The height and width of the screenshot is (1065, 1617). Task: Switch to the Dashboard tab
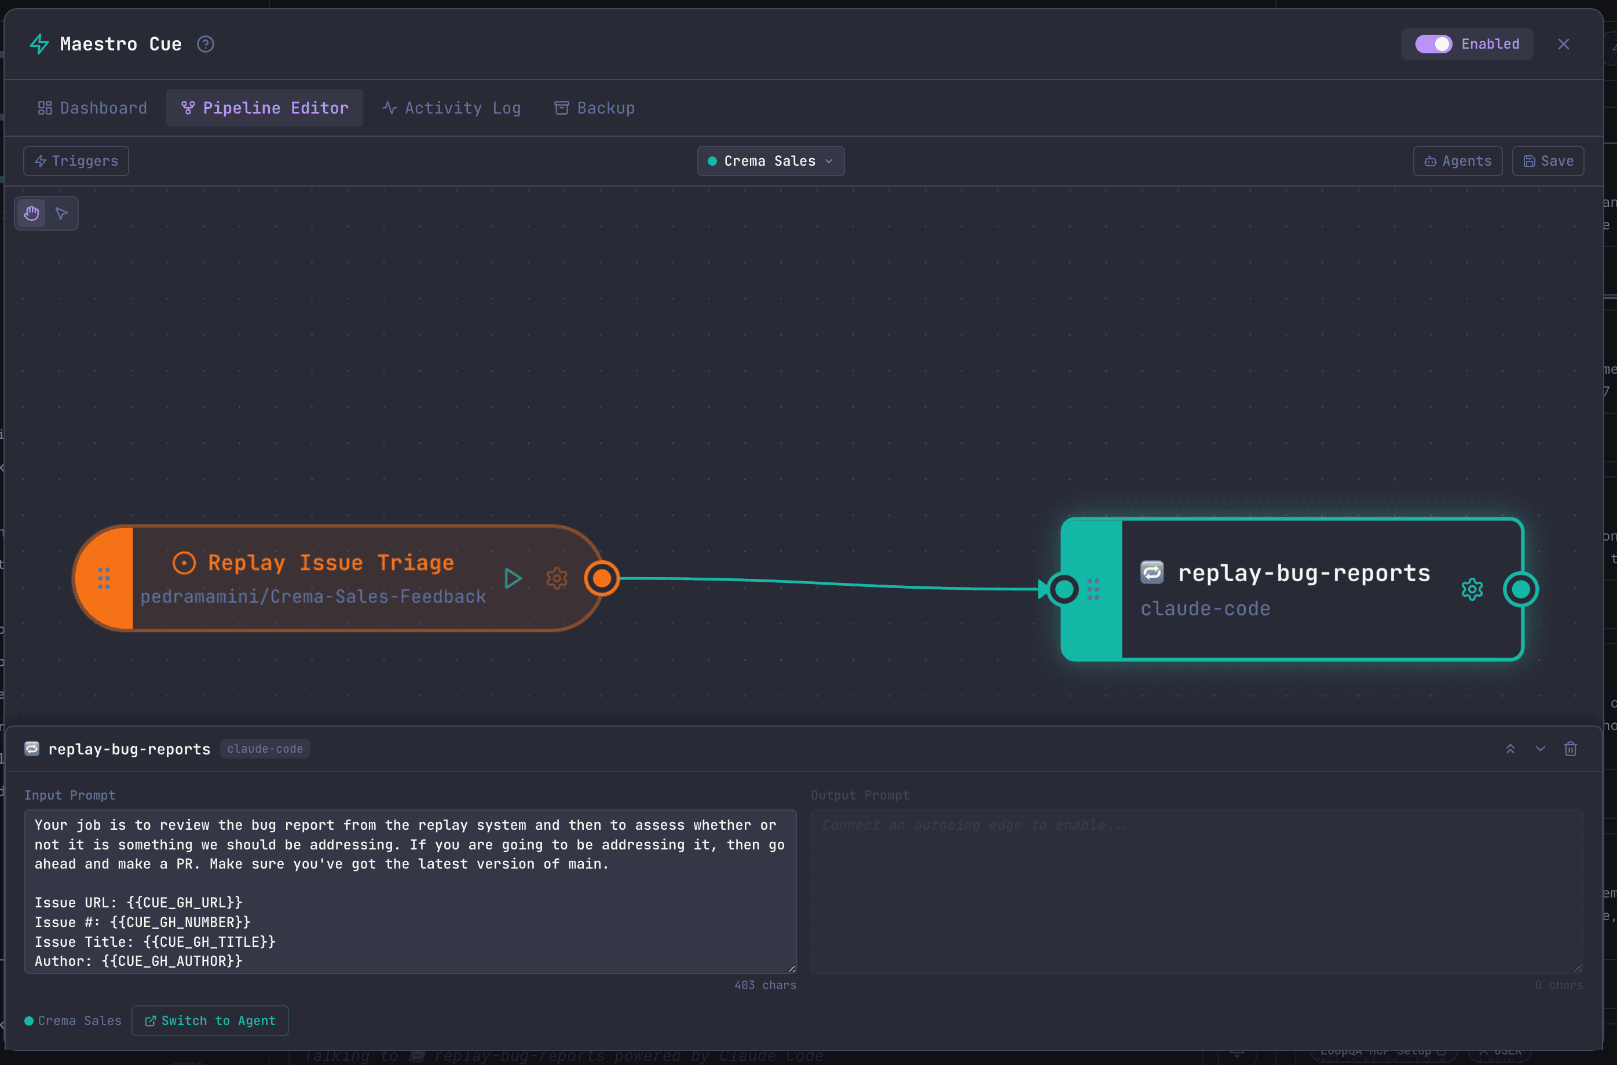[93, 108]
